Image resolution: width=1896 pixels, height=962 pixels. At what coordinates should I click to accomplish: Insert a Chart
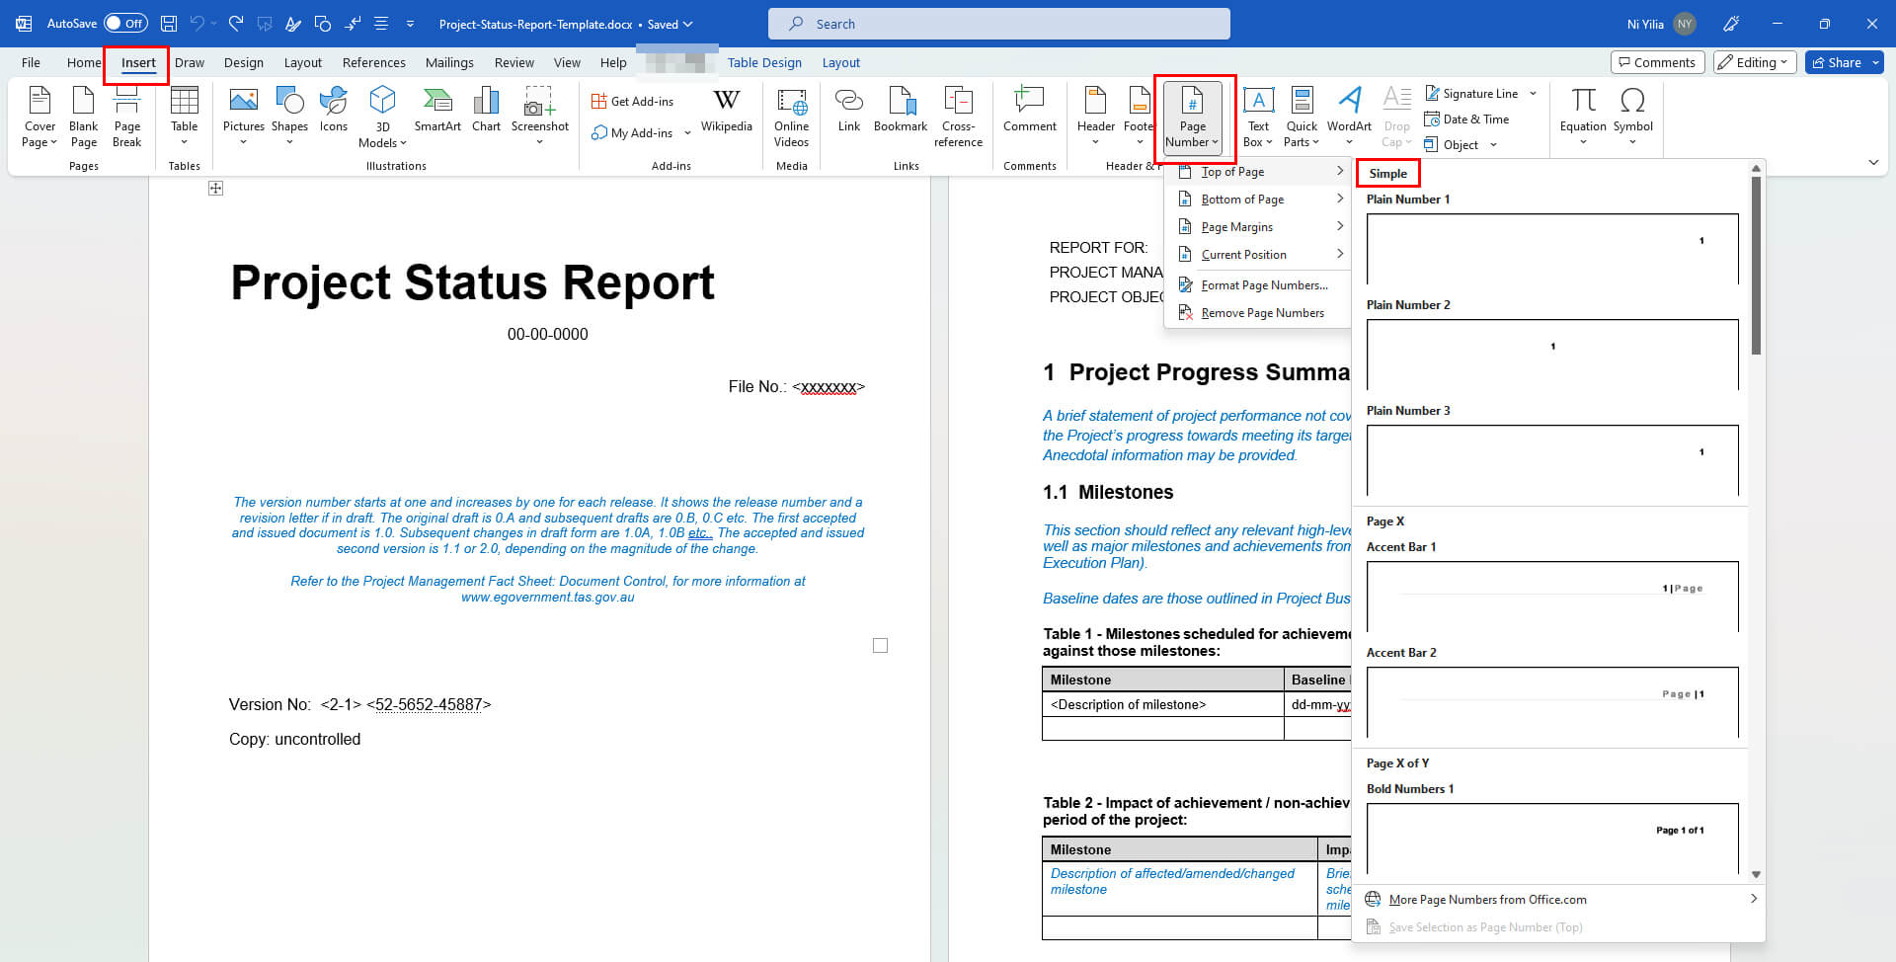[x=486, y=112]
